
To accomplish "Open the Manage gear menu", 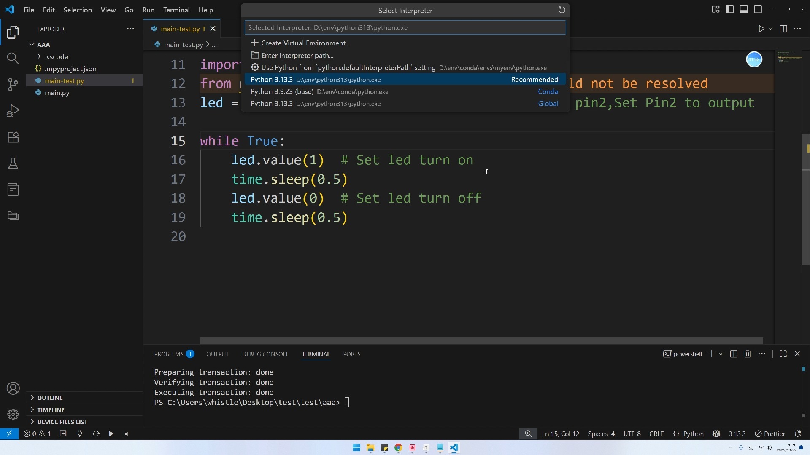I will pyautogui.click(x=13, y=415).
